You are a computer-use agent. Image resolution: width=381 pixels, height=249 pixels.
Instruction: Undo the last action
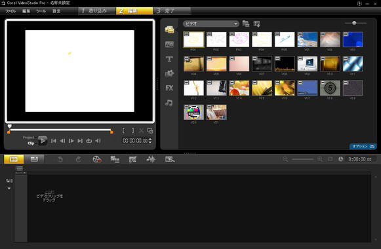click(x=60, y=159)
